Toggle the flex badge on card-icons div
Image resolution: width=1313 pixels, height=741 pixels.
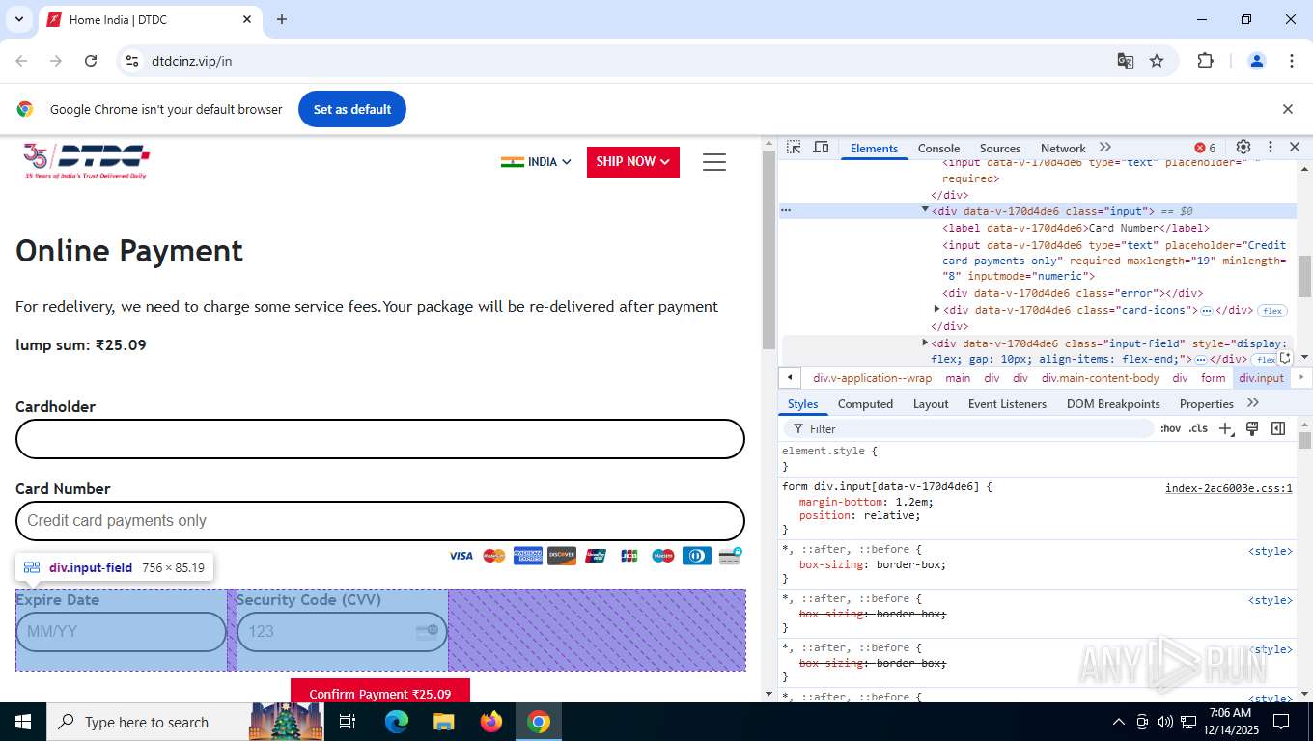pyautogui.click(x=1272, y=311)
